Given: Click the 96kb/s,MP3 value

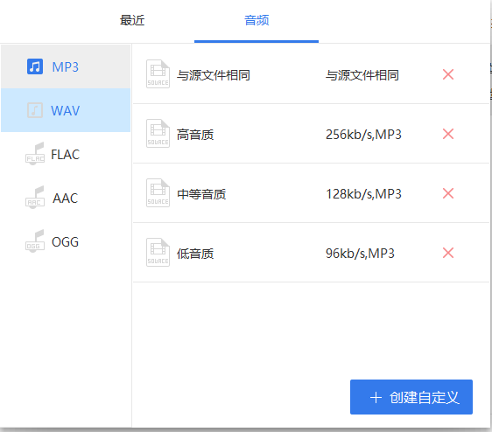Looking at the screenshot, I should pos(360,254).
